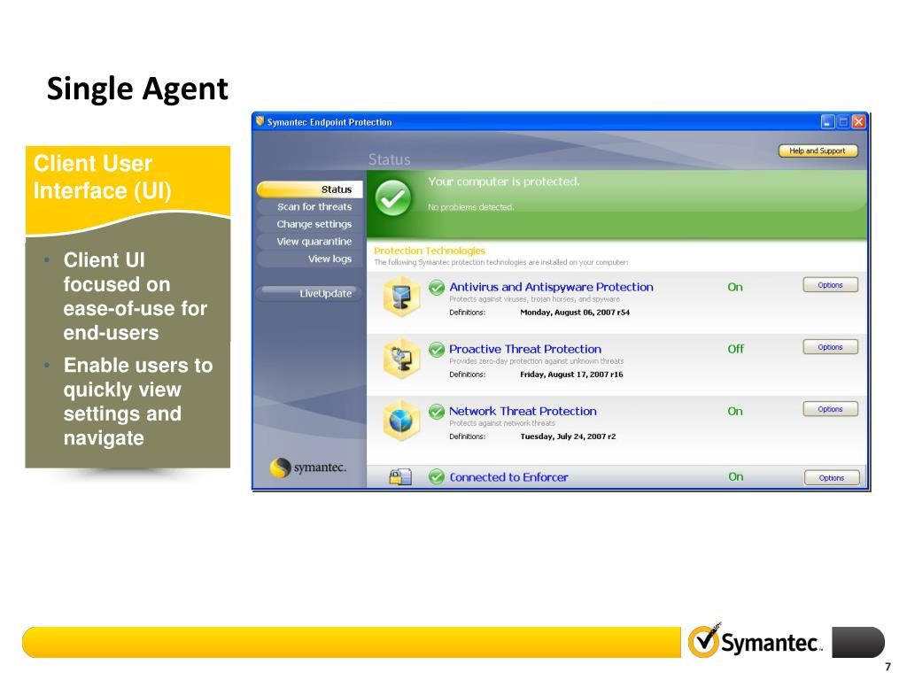Screen dimensions: 907x680
Task: Open Options for Proactive Threat Protection
Action: pos(830,347)
